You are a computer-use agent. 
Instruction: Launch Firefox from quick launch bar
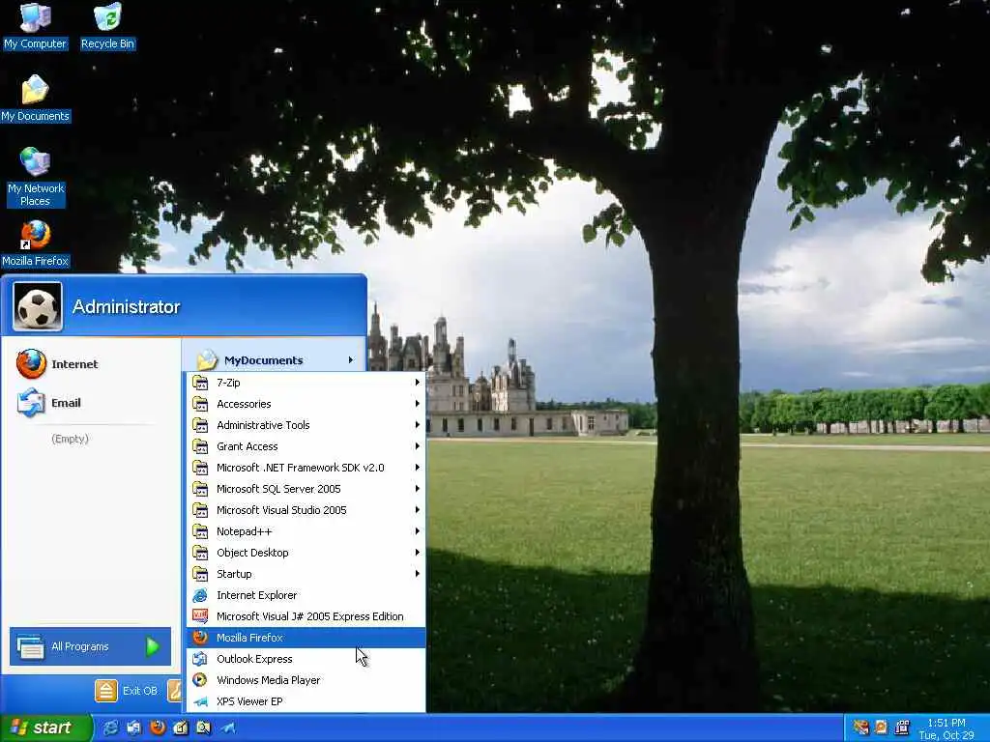tap(158, 728)
